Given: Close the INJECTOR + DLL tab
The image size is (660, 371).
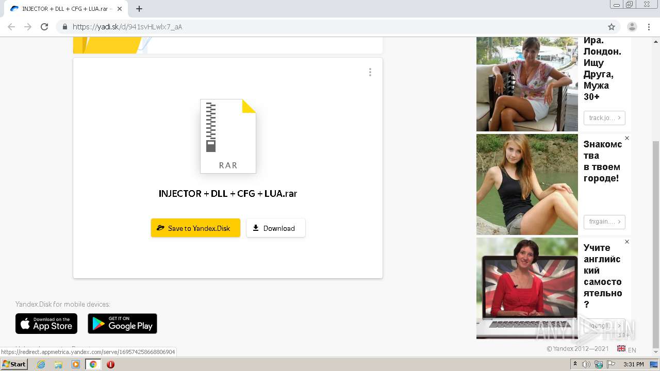Looking at the screenshot, I should pyautogui.click(x=120, y=9).
